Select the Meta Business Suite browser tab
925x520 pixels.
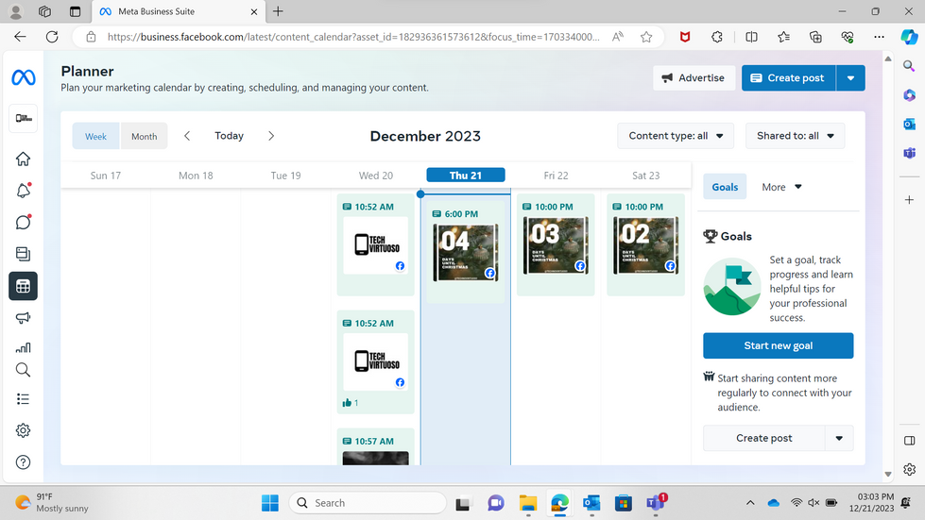pos(180,11)
